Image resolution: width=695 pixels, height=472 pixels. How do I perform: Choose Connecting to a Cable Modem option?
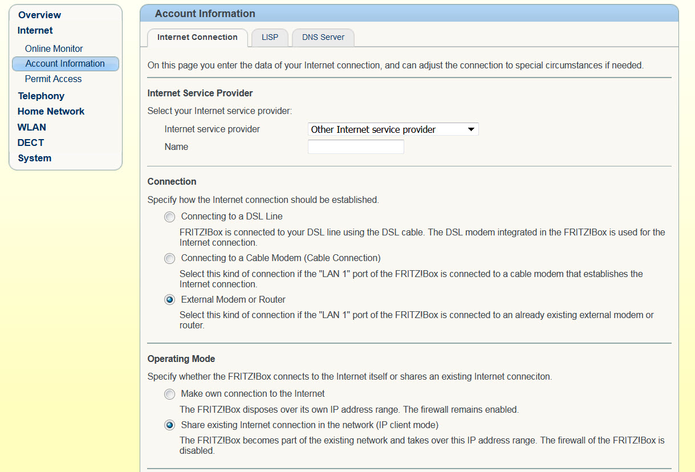tap(170, 259)
